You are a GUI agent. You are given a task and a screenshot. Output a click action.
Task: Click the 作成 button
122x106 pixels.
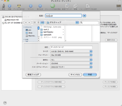click(90, 75)
